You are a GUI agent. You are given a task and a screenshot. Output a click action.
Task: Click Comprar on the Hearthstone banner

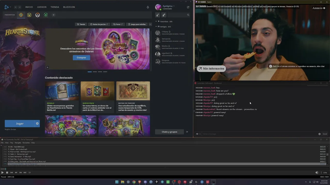point(81,58)
